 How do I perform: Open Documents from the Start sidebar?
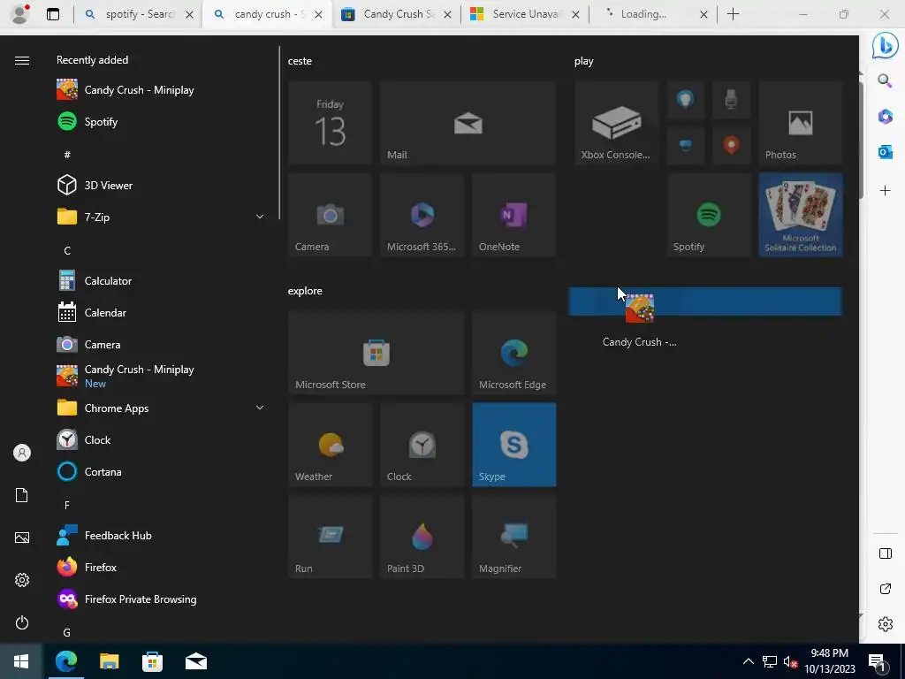click(x=22, y=495)
